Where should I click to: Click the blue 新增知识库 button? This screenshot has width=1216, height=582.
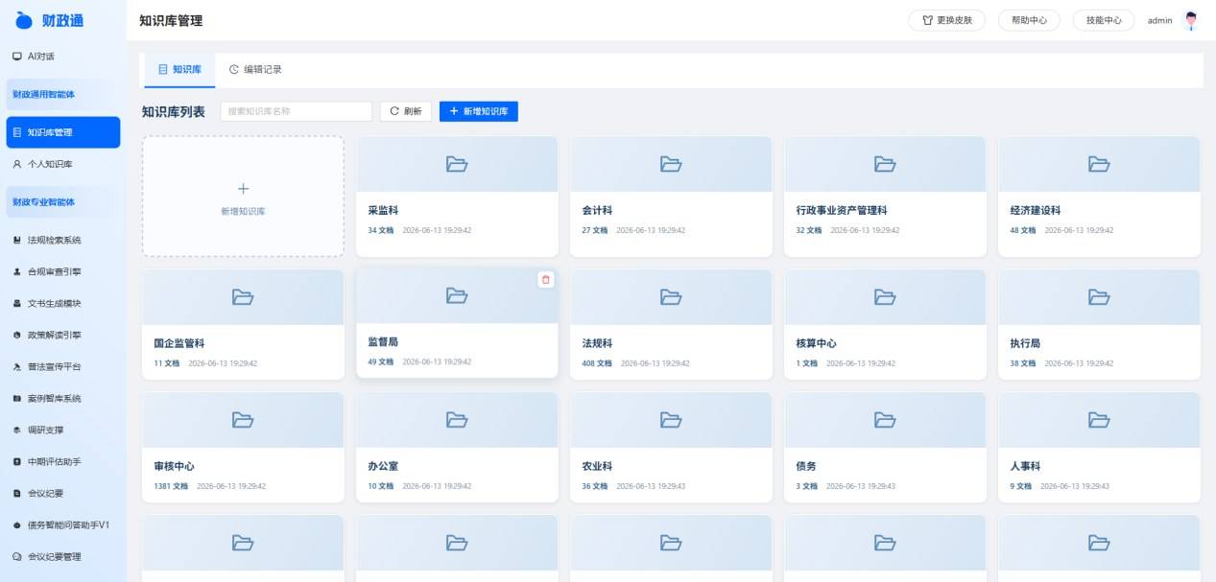click(x=479, y=111)
